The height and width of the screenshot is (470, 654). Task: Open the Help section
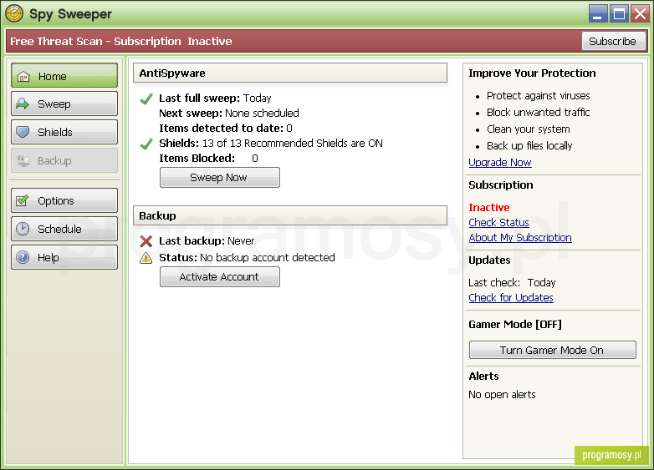(64, 257)
